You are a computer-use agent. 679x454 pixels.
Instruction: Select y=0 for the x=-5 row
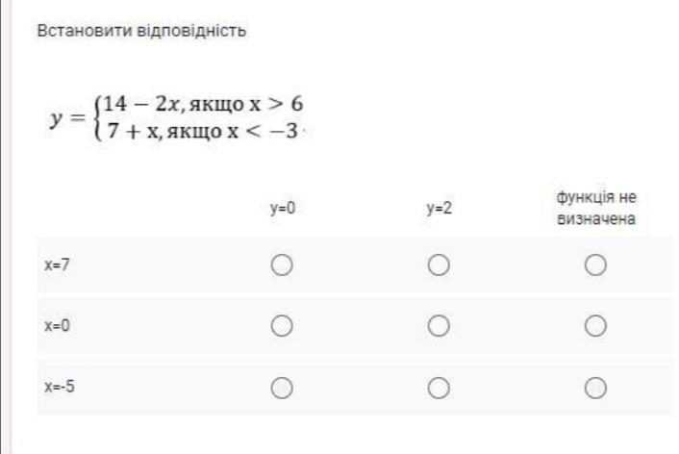(281, 388)
